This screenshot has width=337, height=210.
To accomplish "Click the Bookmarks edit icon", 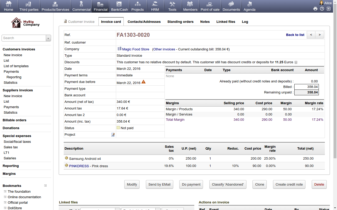I will [45, 186].
